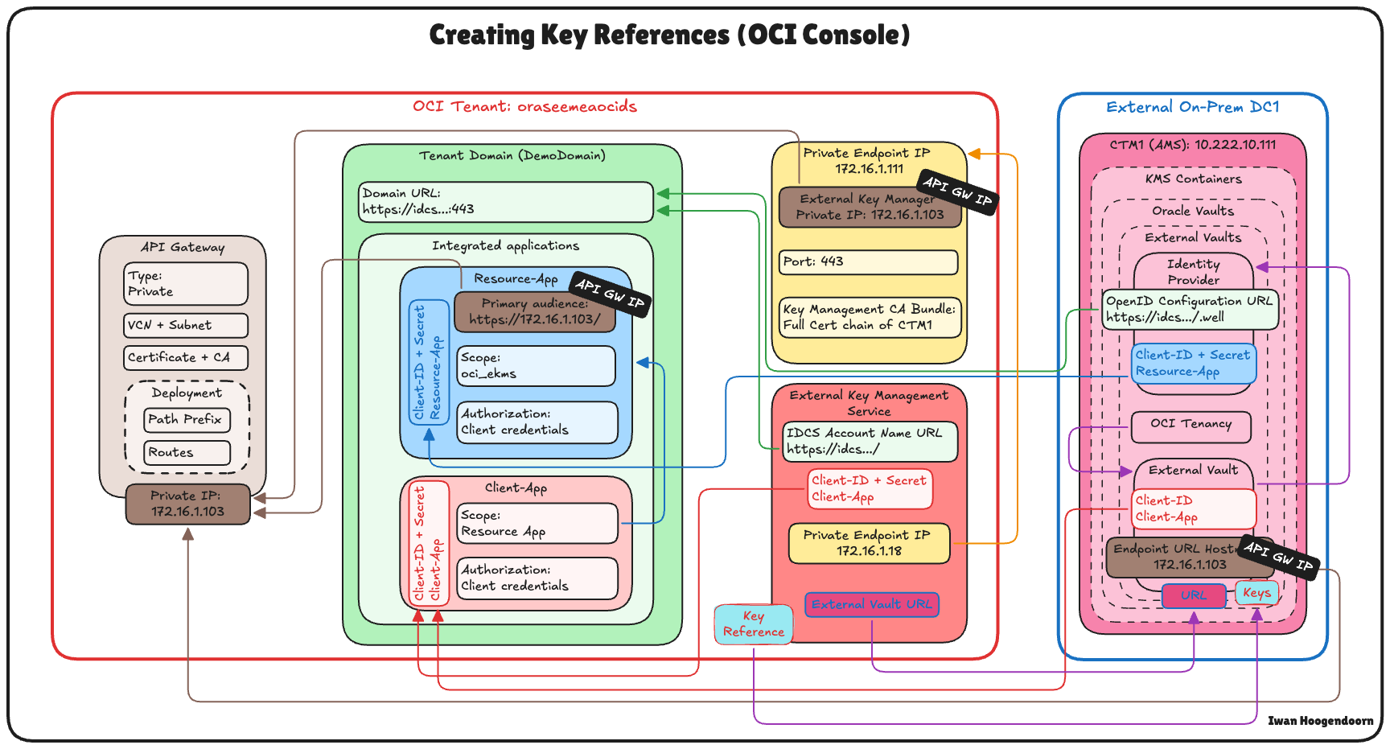Click the Certificate + CA box
Viewport: 1390px width, 749px height.
(186, 358)
